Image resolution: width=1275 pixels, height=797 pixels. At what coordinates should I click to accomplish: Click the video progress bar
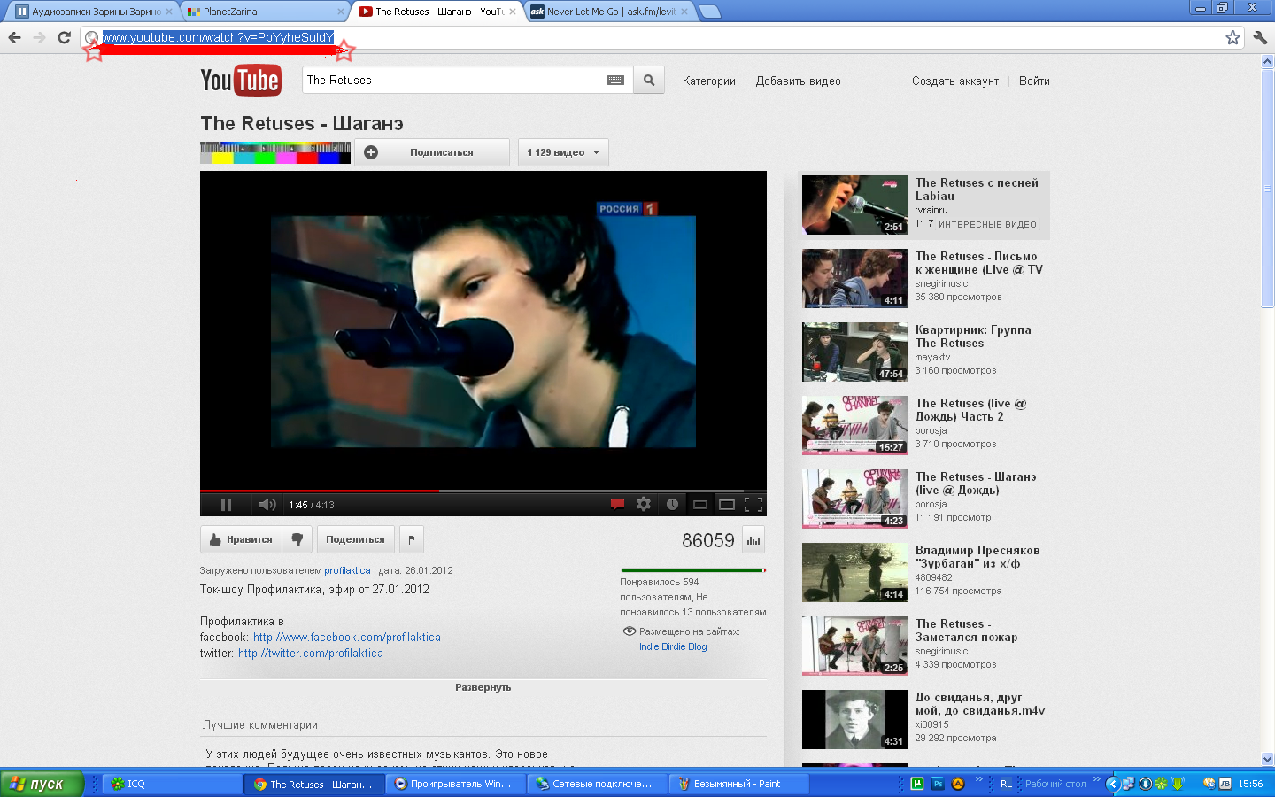point(483,491)
